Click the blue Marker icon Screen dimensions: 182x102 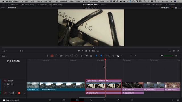tap(101, 56)
